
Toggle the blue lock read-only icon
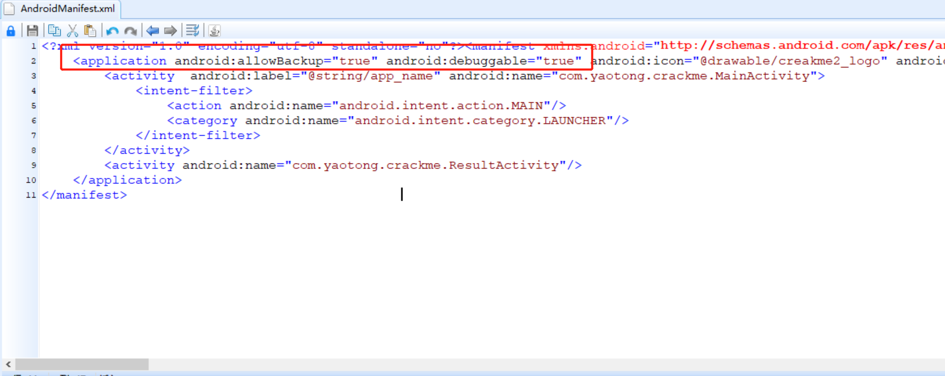pos(11,31)
